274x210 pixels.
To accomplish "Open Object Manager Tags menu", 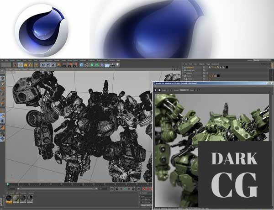I will (208, 64).
